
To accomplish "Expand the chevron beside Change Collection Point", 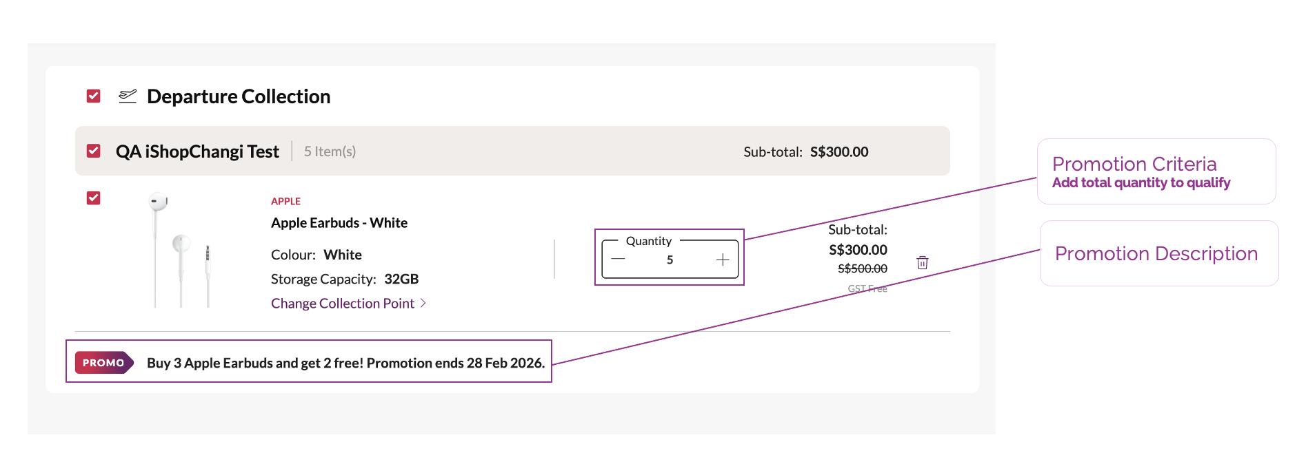I will [423, 303].
